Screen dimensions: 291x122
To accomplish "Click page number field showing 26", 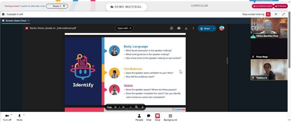I will point(115,107).
